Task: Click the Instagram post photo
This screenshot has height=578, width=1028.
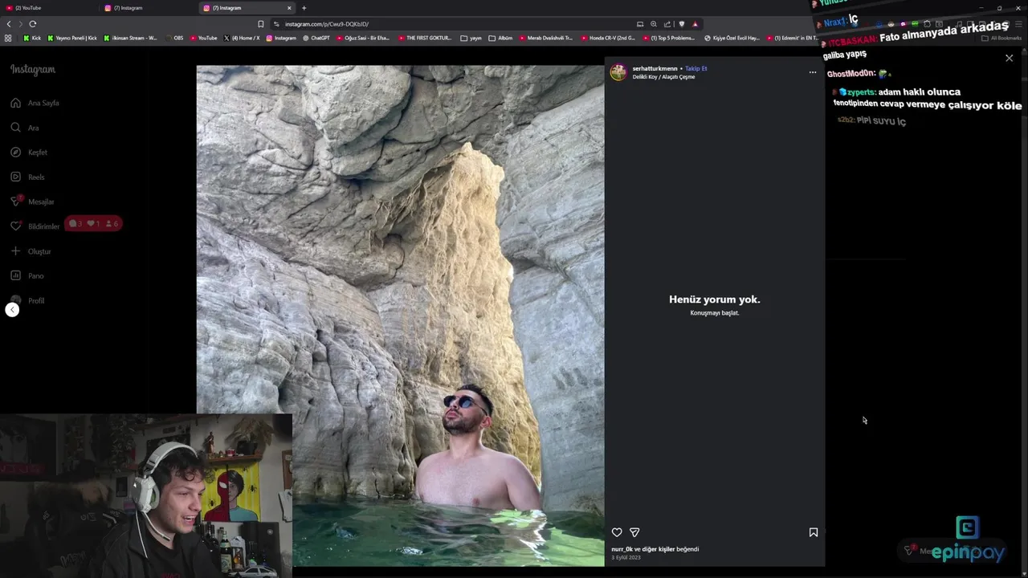Action: 400,315
